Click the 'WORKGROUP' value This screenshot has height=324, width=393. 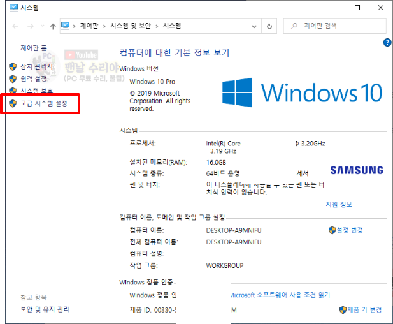pos(225,265)
